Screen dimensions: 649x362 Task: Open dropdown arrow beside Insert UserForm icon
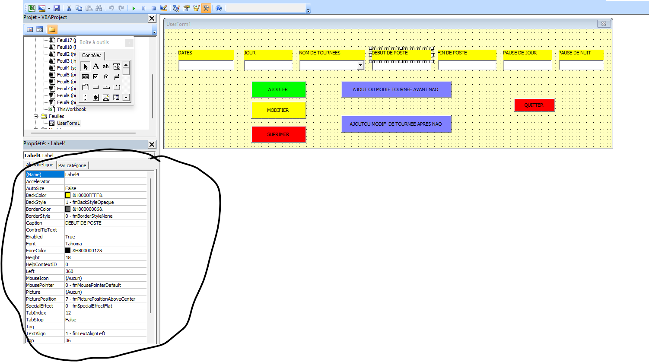[x=49, y=8]
